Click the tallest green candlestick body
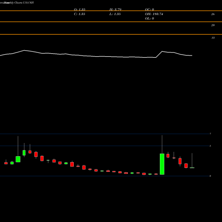The width and height of the screenshot is (222, 222). (162, 164)
